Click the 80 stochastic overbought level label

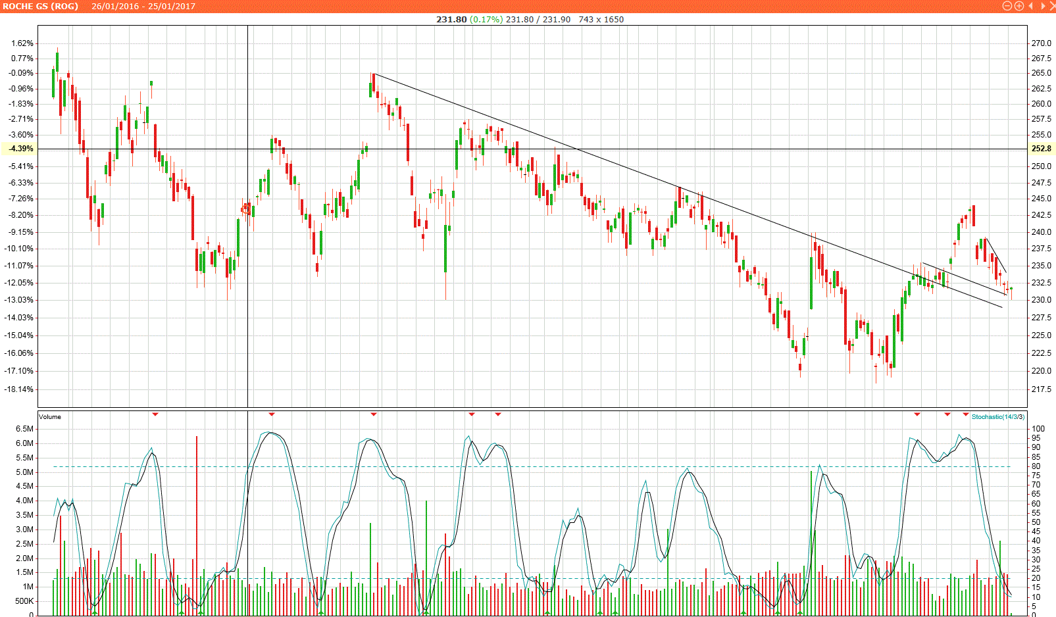pos(1036,466)
